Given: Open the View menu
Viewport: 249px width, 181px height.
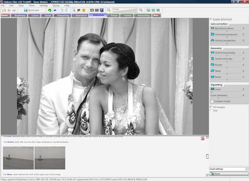Looking at the screenshot, I should [x=21, y=5].
